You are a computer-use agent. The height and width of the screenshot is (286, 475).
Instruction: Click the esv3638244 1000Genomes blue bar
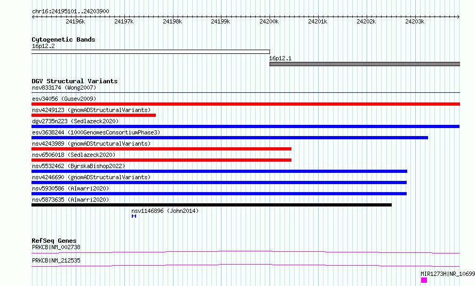pyautogui.click(x=229, y=138)
